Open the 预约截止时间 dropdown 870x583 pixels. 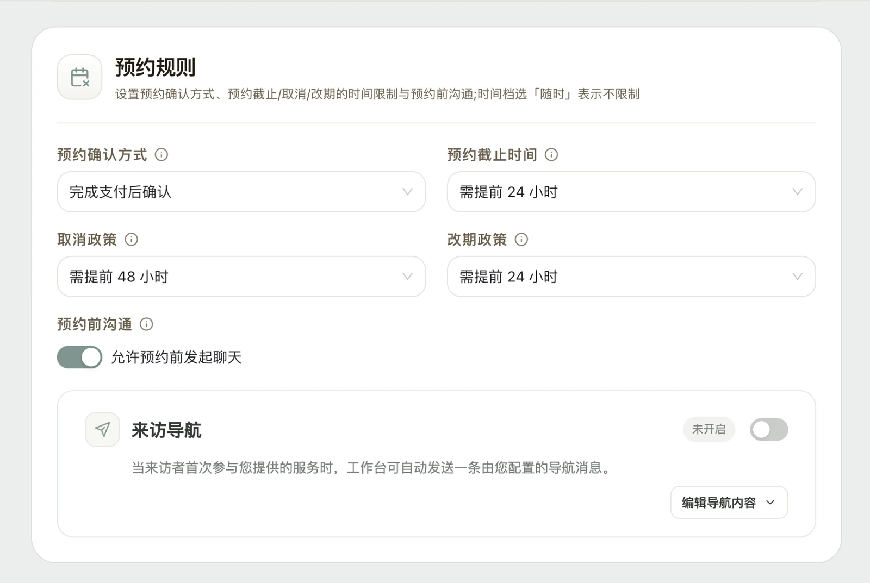point(631,192)
